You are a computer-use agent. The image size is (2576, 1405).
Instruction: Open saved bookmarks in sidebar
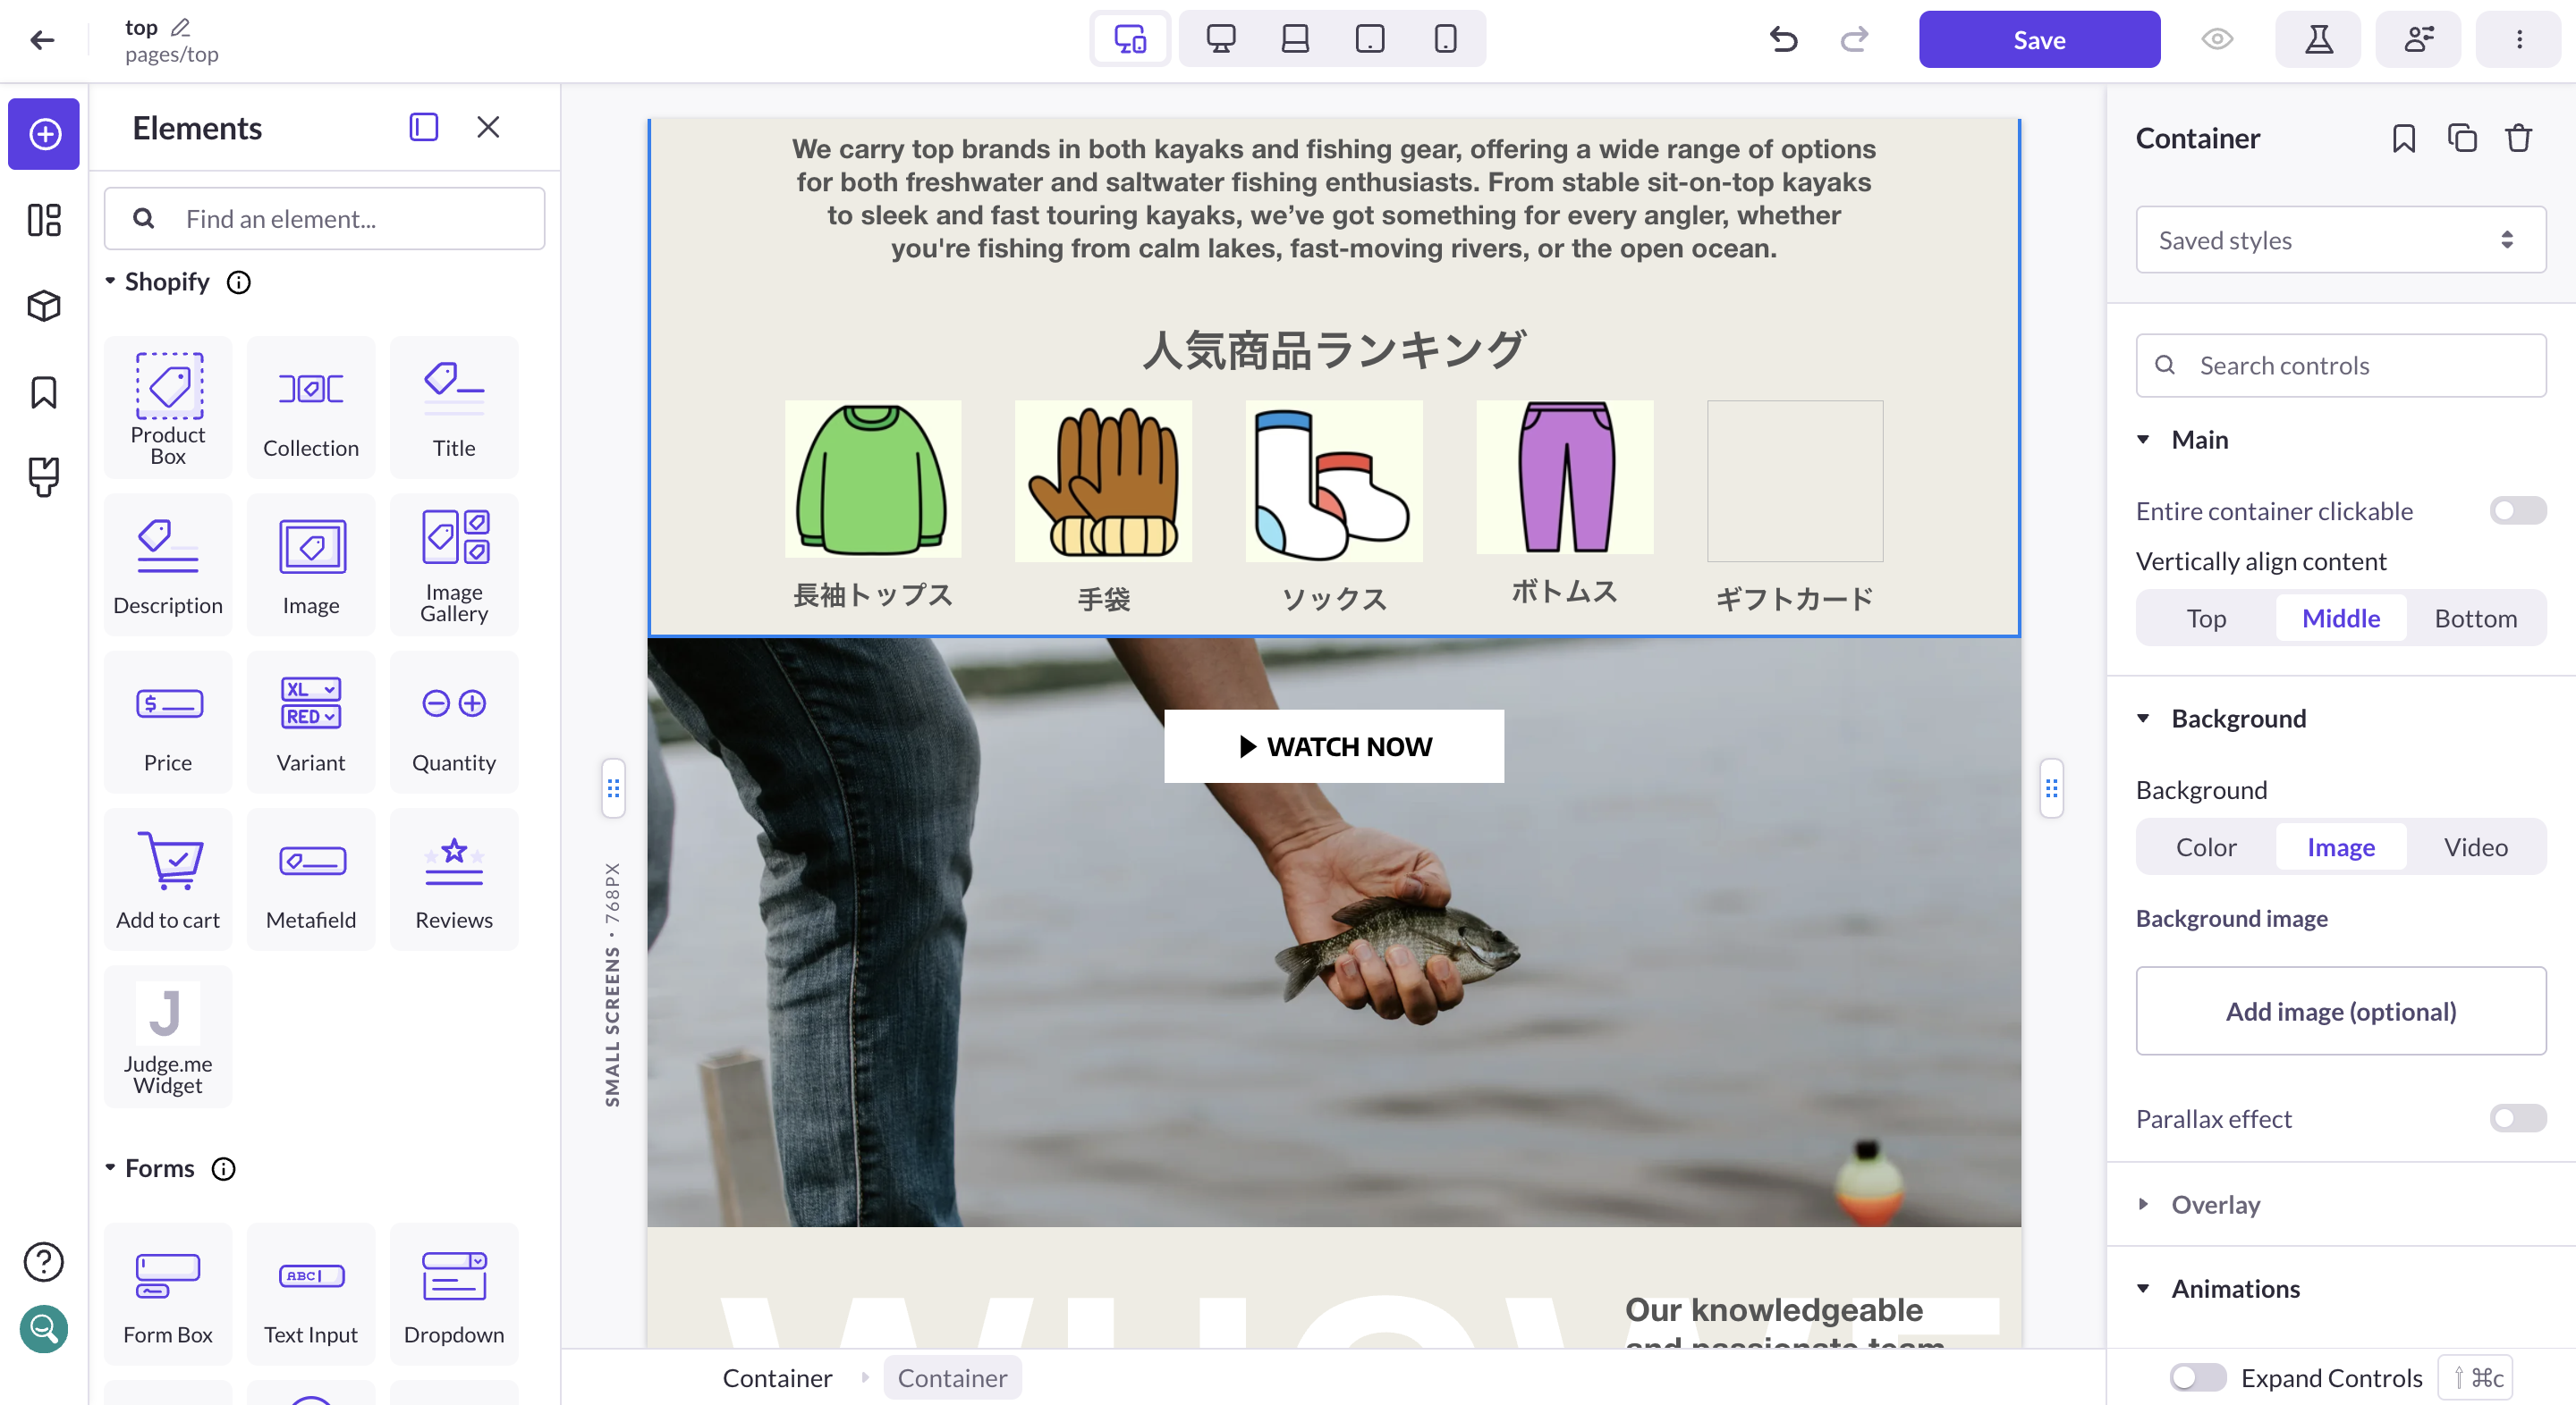pos(44,392)
